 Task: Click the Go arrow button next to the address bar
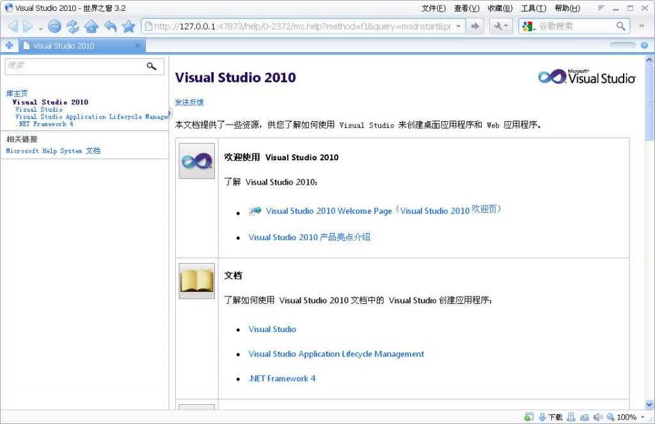point(475,26)
